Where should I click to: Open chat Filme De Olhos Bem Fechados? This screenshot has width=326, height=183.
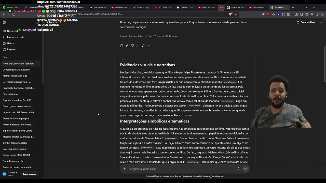(x=20, y=64)
